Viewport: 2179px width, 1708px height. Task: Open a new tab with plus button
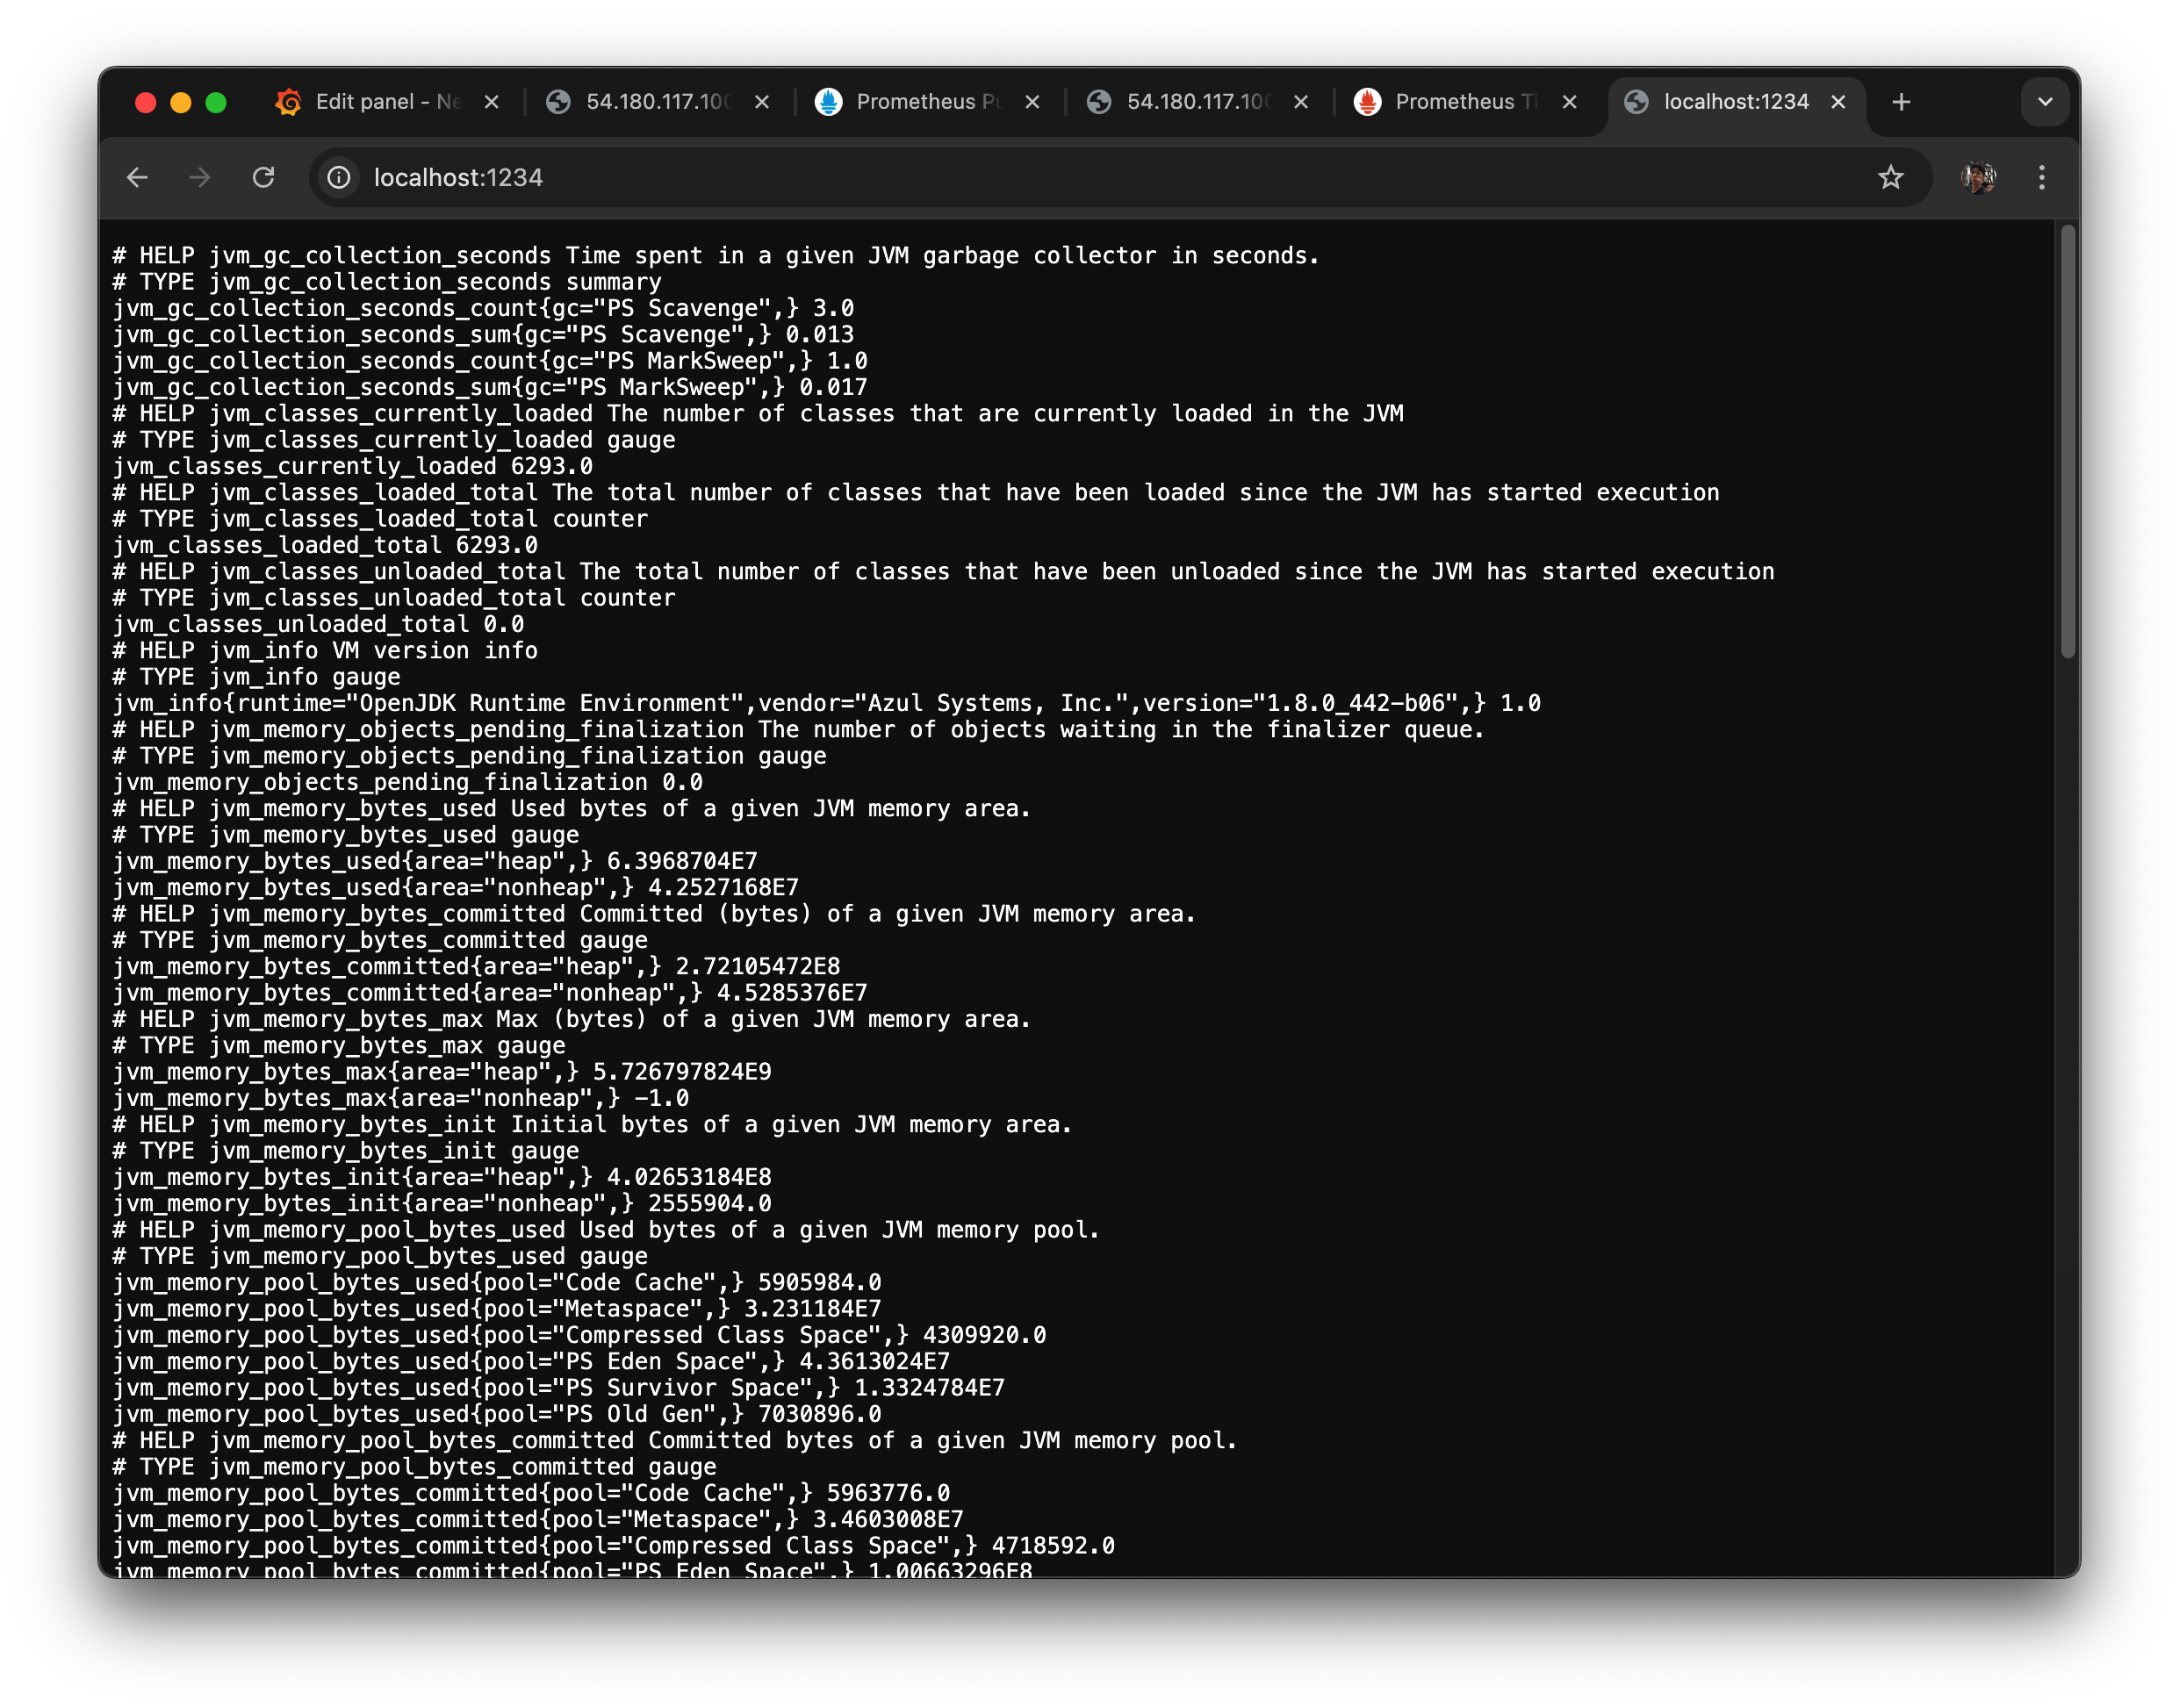coord(1901,102)
